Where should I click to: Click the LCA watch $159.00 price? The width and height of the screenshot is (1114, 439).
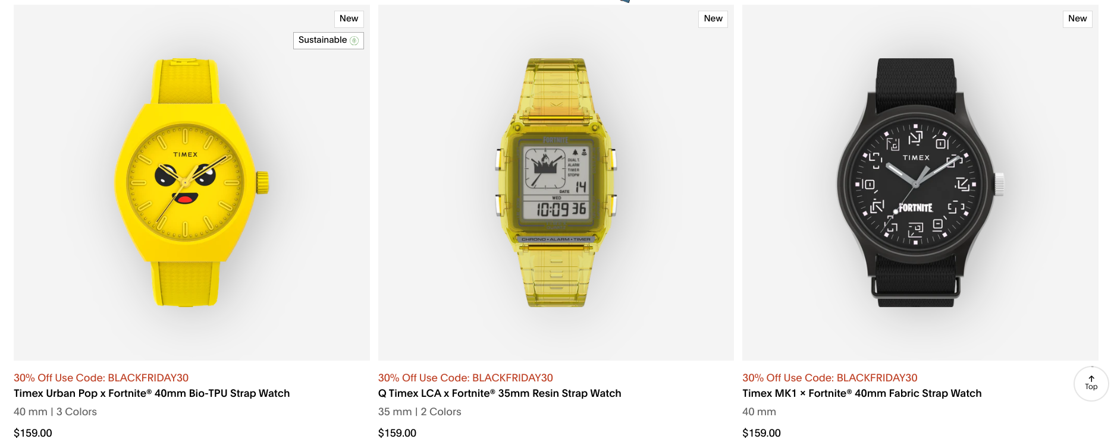pos(397,433)
